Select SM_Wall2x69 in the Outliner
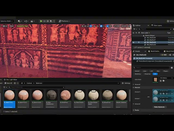The image size is (174, 131). click(151, 44)
